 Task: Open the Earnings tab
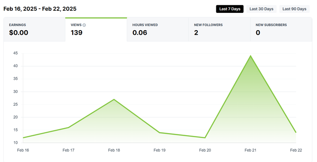tap(34, 30)
